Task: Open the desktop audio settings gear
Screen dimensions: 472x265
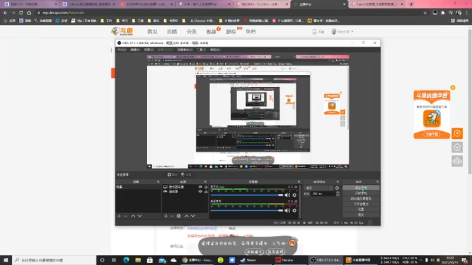Action: pos(294,211)
